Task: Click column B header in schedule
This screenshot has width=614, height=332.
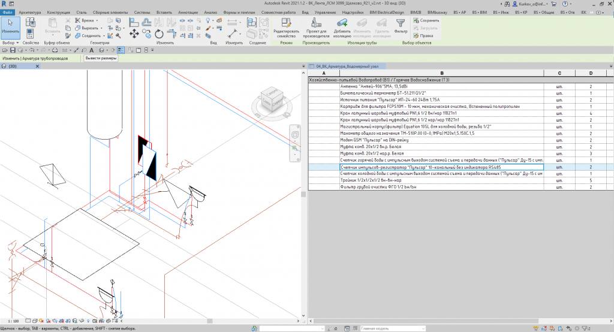Action: (442, 73)
